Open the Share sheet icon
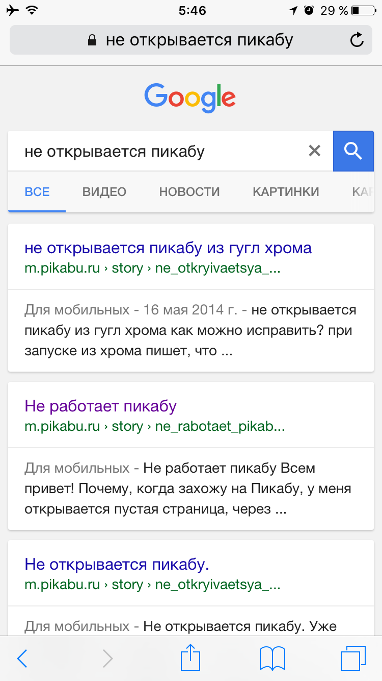Viewport: 382px width, 681px height. (190, 658)
